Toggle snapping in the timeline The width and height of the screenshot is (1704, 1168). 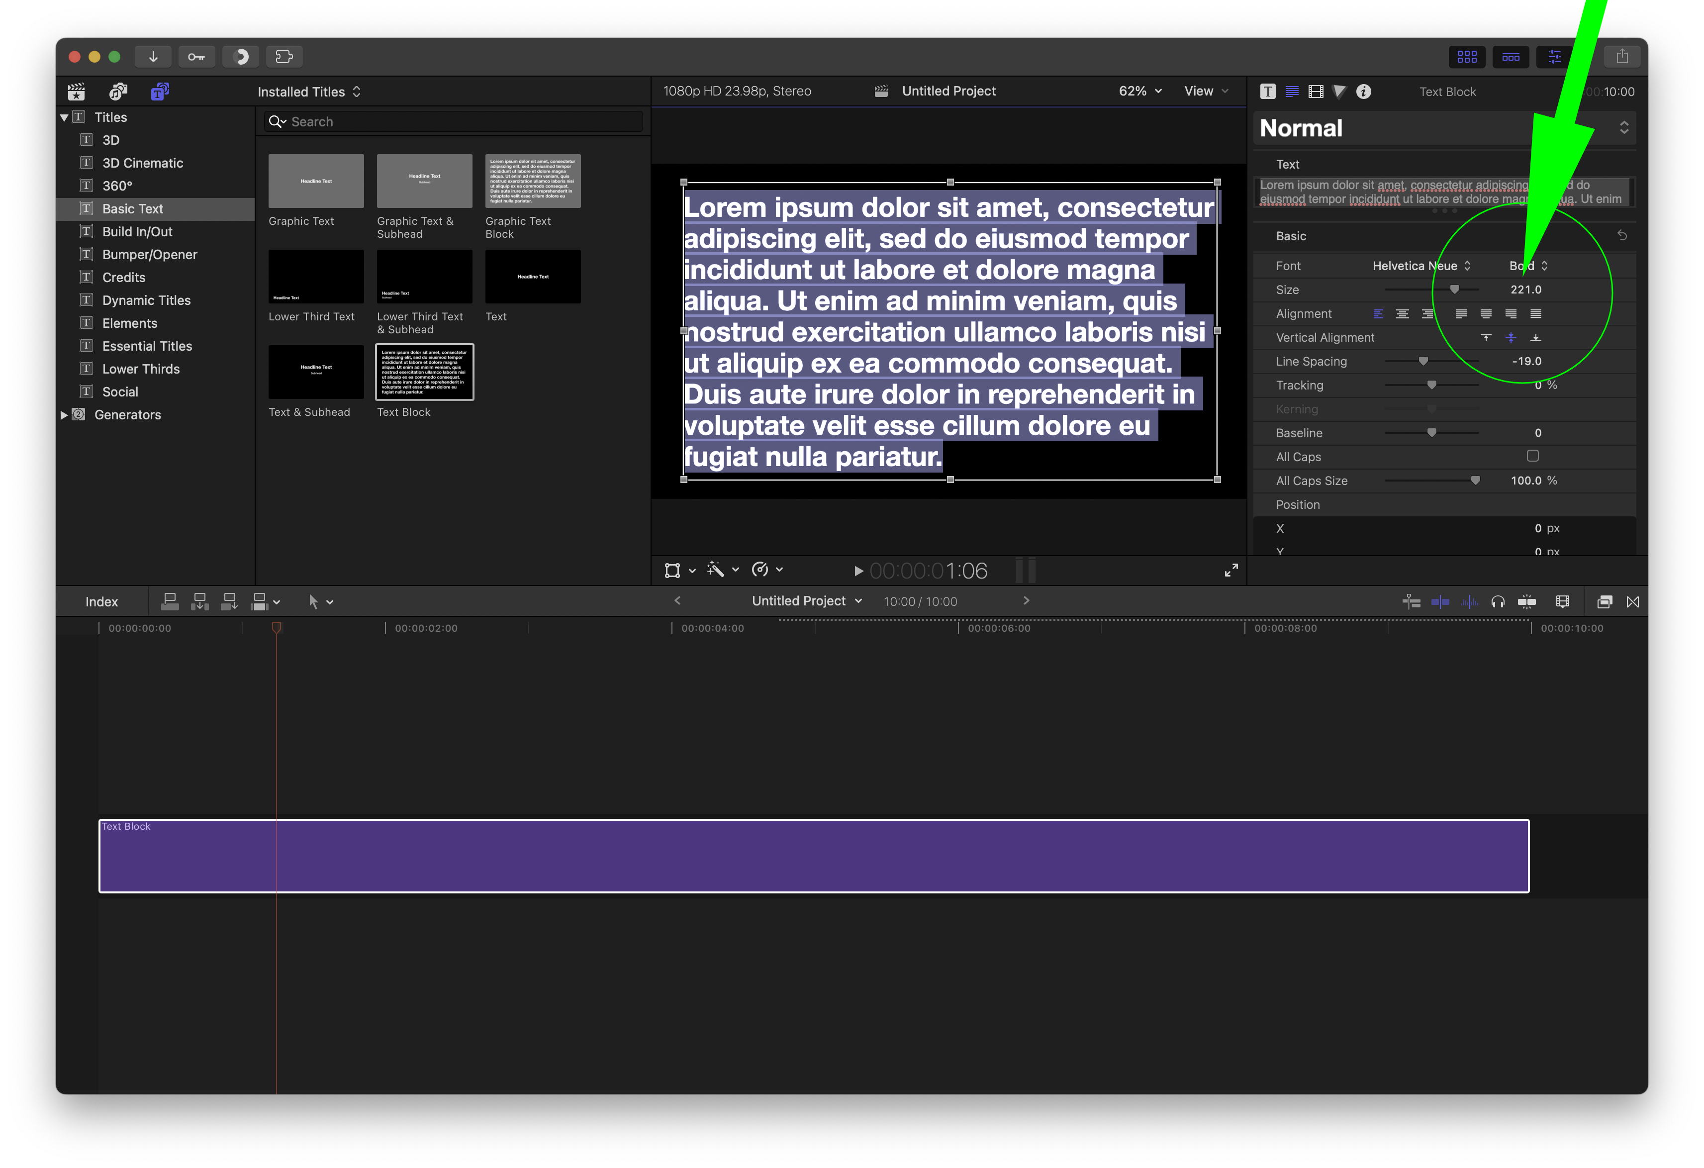click(x=1526, y=602)
